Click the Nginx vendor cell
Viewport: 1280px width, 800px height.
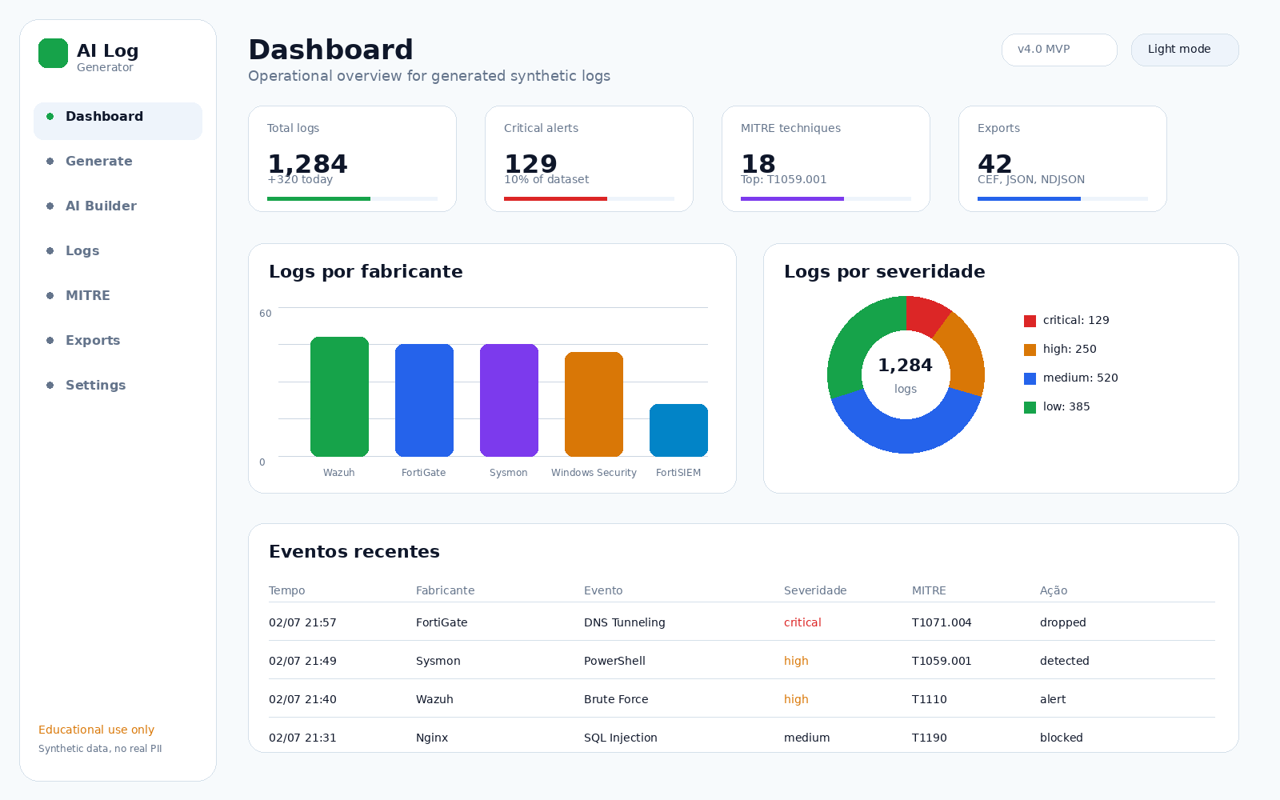[432, 738]
